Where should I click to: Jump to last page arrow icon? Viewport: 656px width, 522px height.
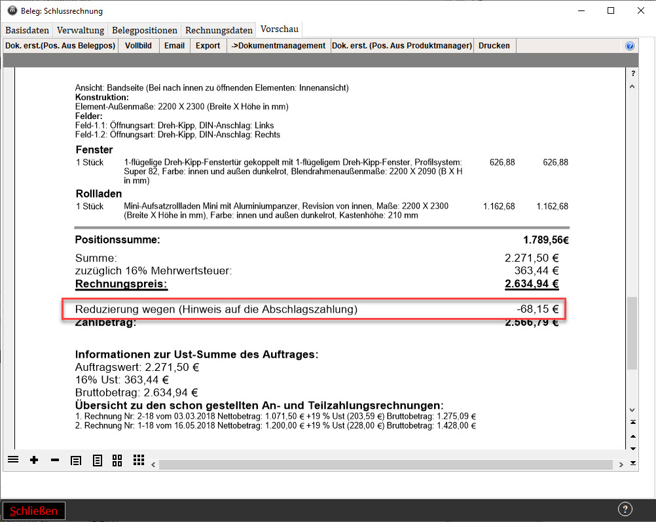coord(633,462)
